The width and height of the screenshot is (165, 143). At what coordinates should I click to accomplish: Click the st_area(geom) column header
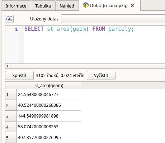[49, 85]
